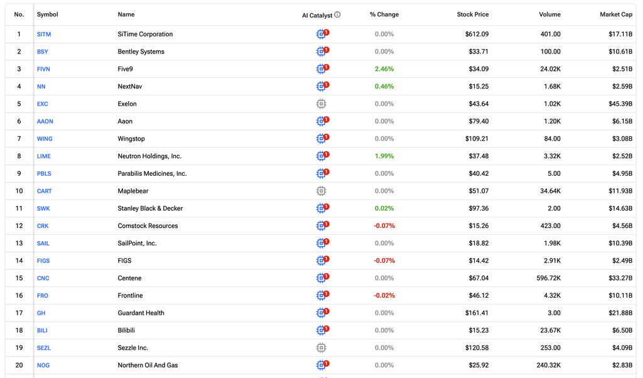
Task: Open the SWK symbol link
Action: [x=43, y=208]
